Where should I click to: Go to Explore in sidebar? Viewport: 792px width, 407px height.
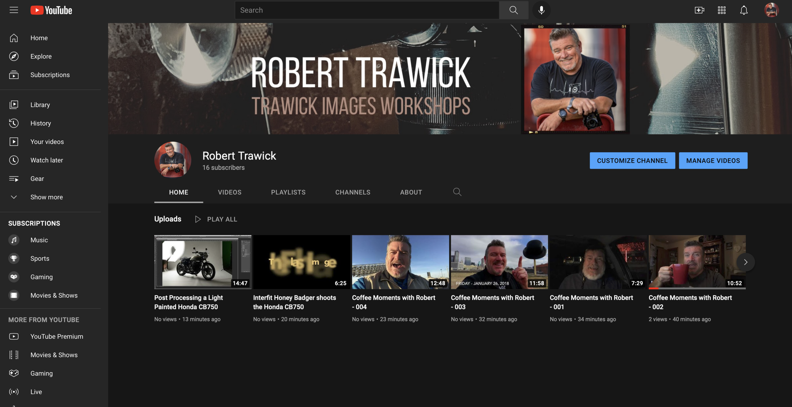coord(41,56)
